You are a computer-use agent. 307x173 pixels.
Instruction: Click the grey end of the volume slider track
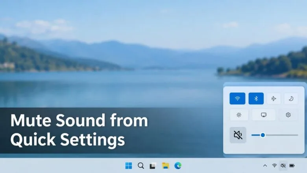(297, 135)
